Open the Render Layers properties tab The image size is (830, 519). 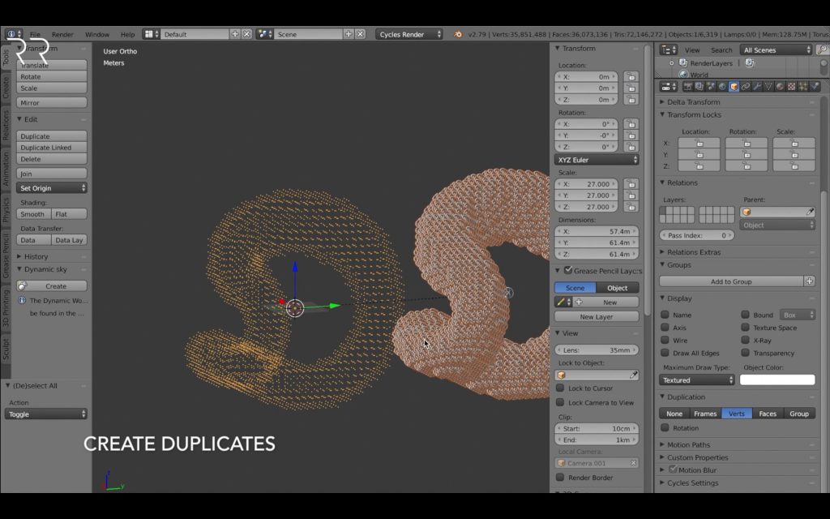pyautogui.click(x=700, y=86)
